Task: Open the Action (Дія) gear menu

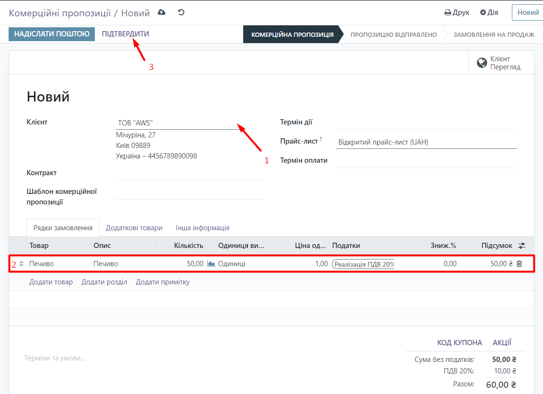Action: tap(489, 12)
